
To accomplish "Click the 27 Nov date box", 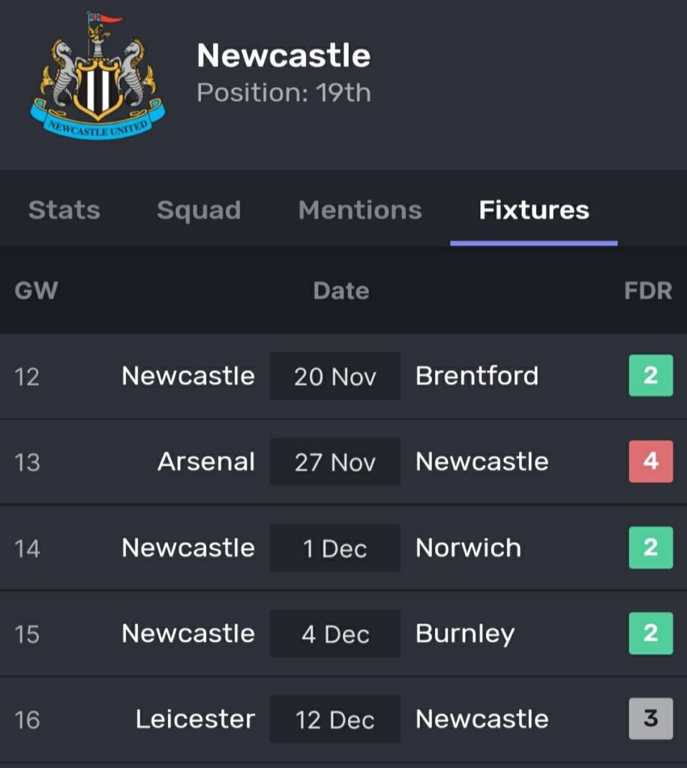I will (335, 461).
